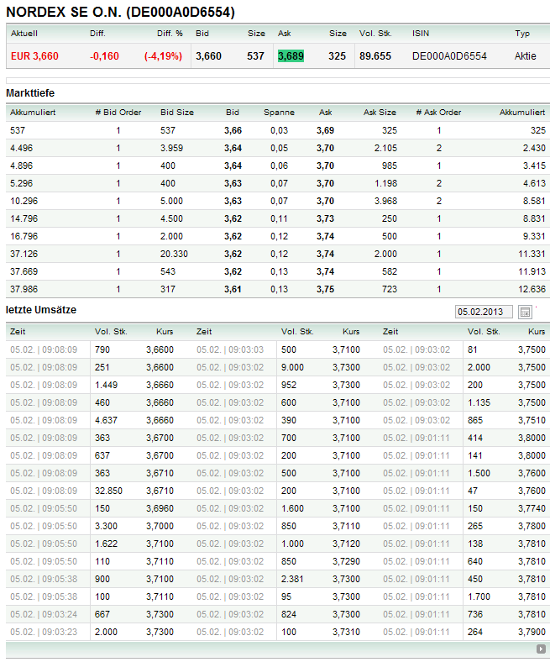Click the trade volume 1.449
Image resolution: width=550 pixels, height=662 pixels.
(x=107, y=385)
